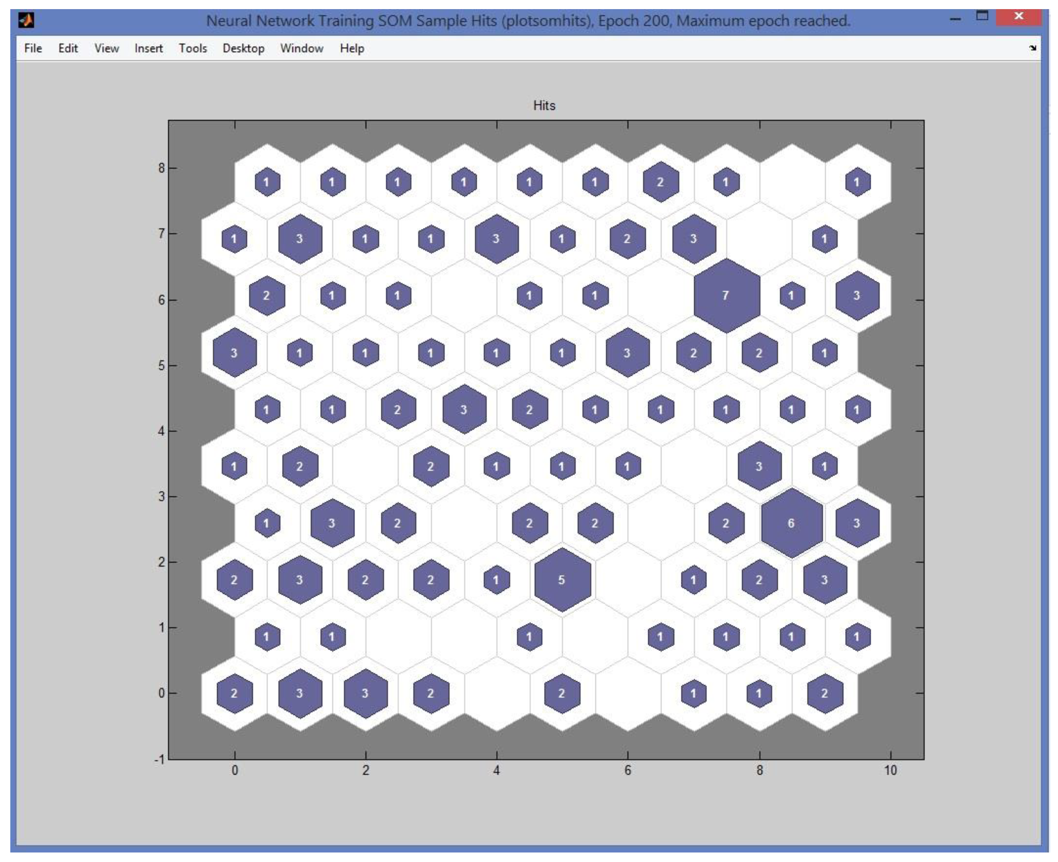
Task: Open the Edit menu
Action: (x=68, y=48)
